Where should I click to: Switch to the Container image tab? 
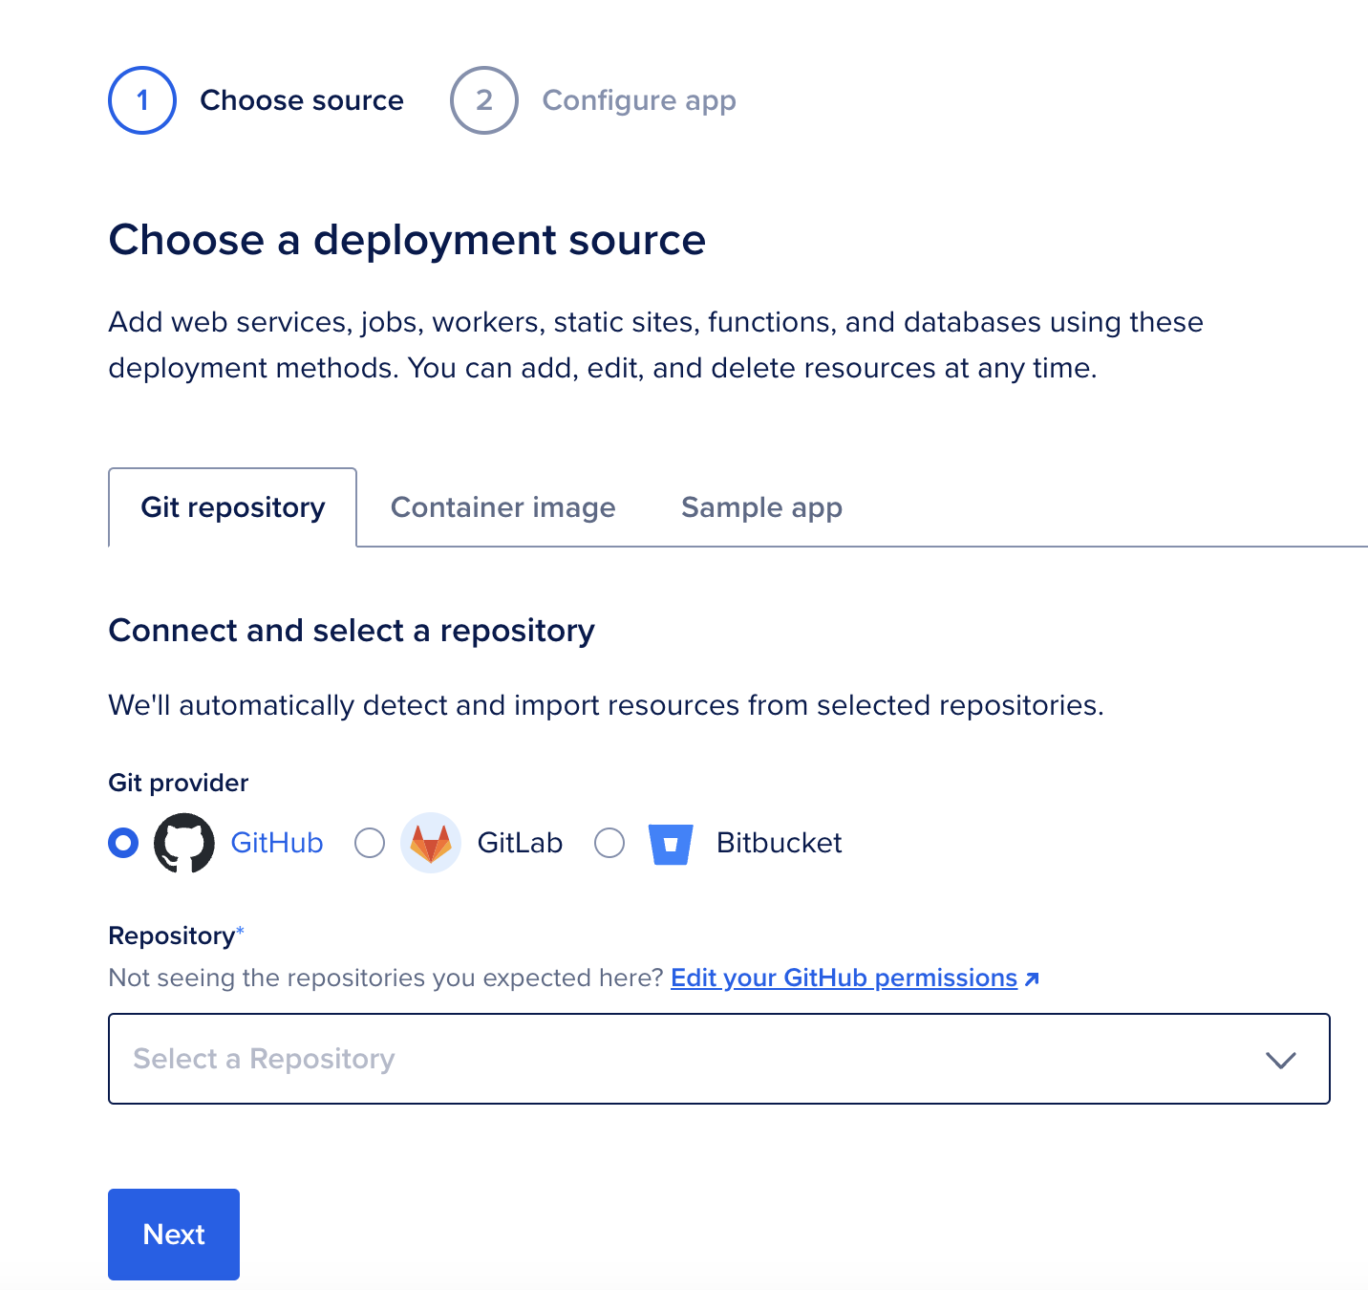(x=502, y=507)
